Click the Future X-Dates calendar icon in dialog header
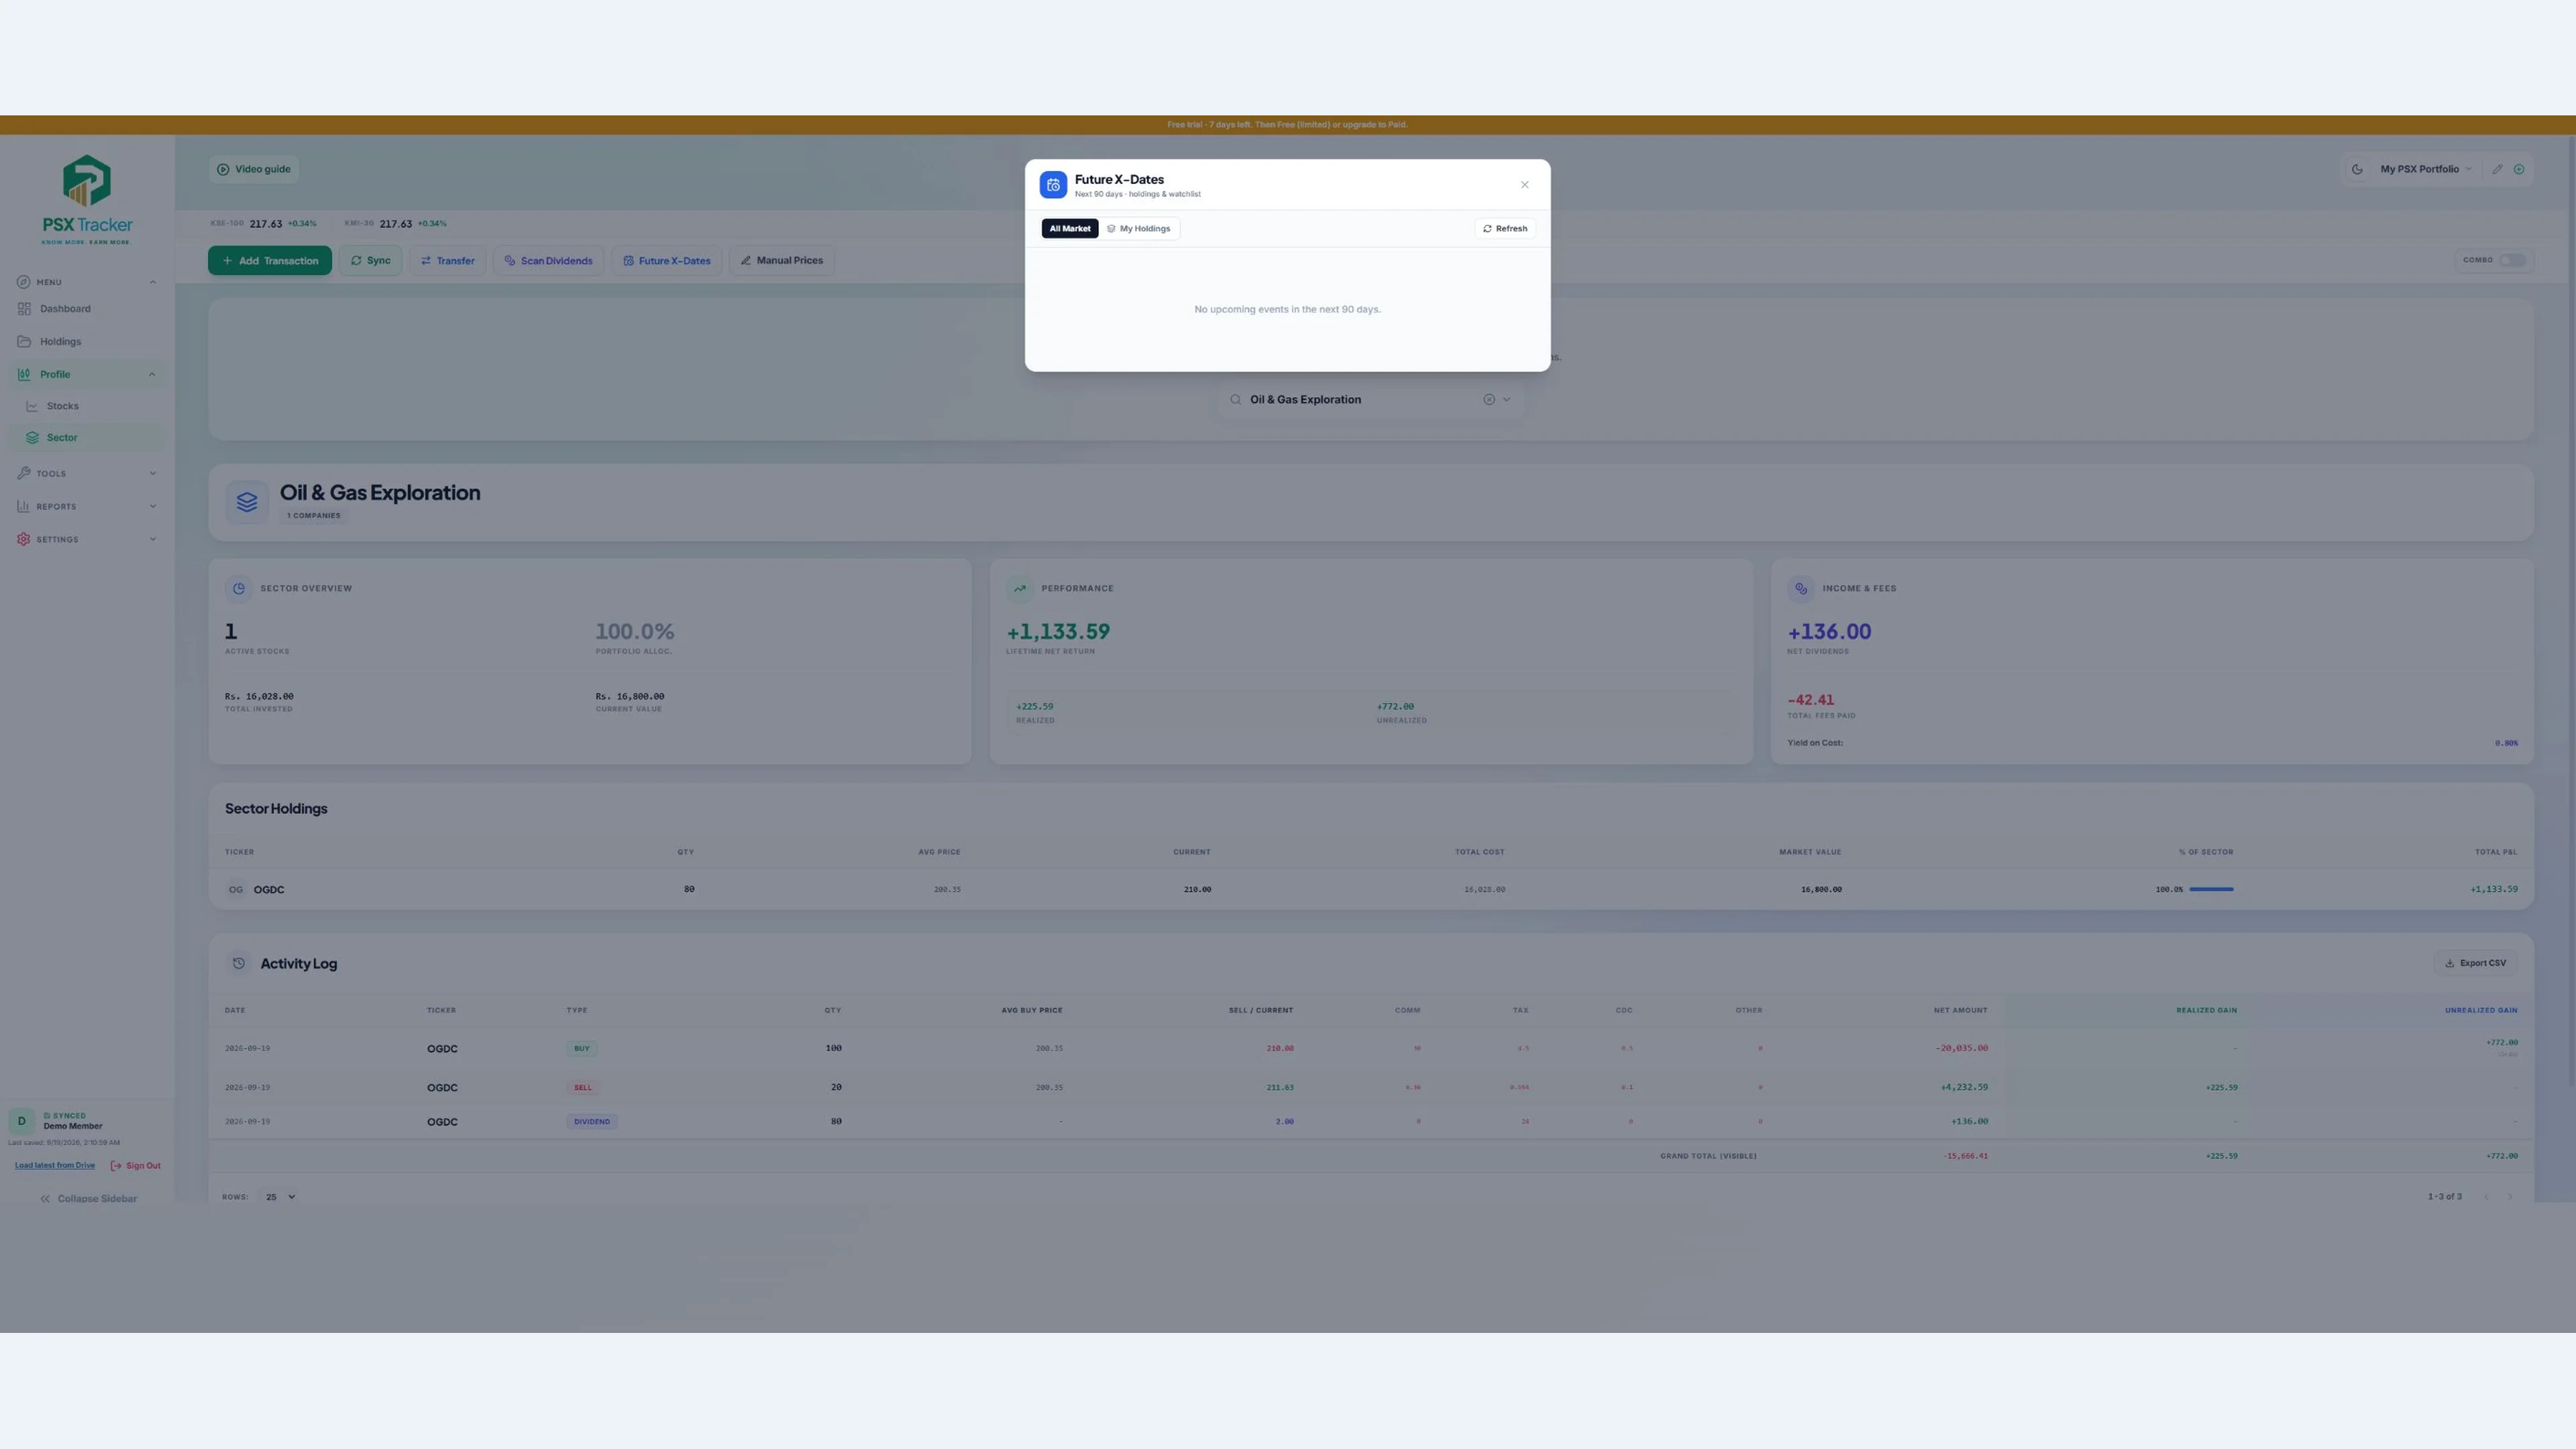The width and height of the screenshot is (2576, 1449). 1053,185
